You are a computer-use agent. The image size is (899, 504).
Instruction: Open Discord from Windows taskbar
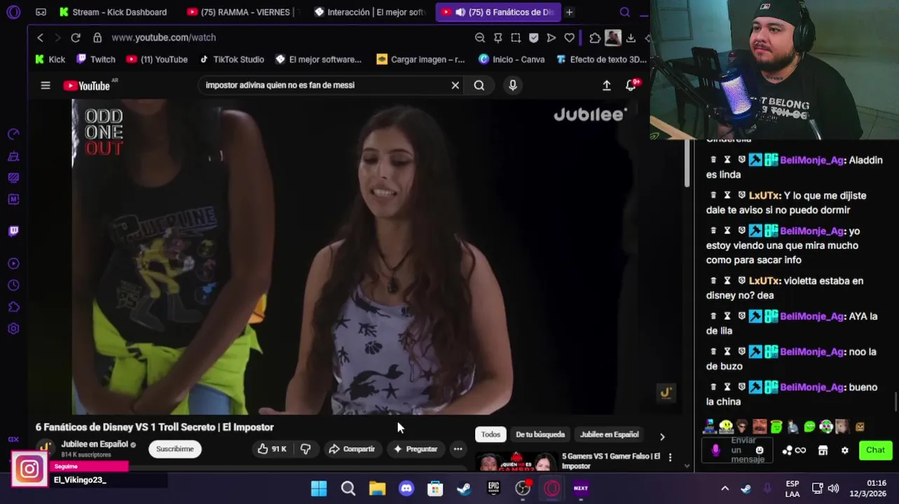406,488
